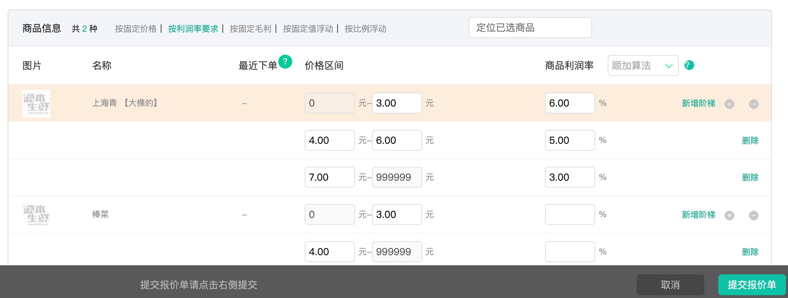Click 上海青 product thumbnail image
The height and width of the screenshot is (298, 788).
36,103
